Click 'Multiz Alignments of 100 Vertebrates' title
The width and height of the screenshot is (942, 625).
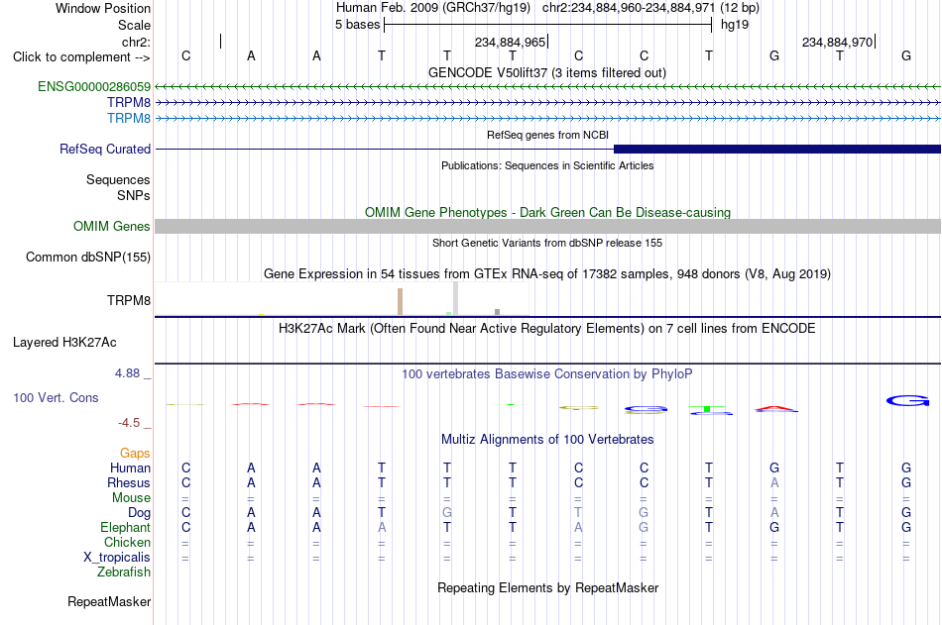tap(547, 440)
